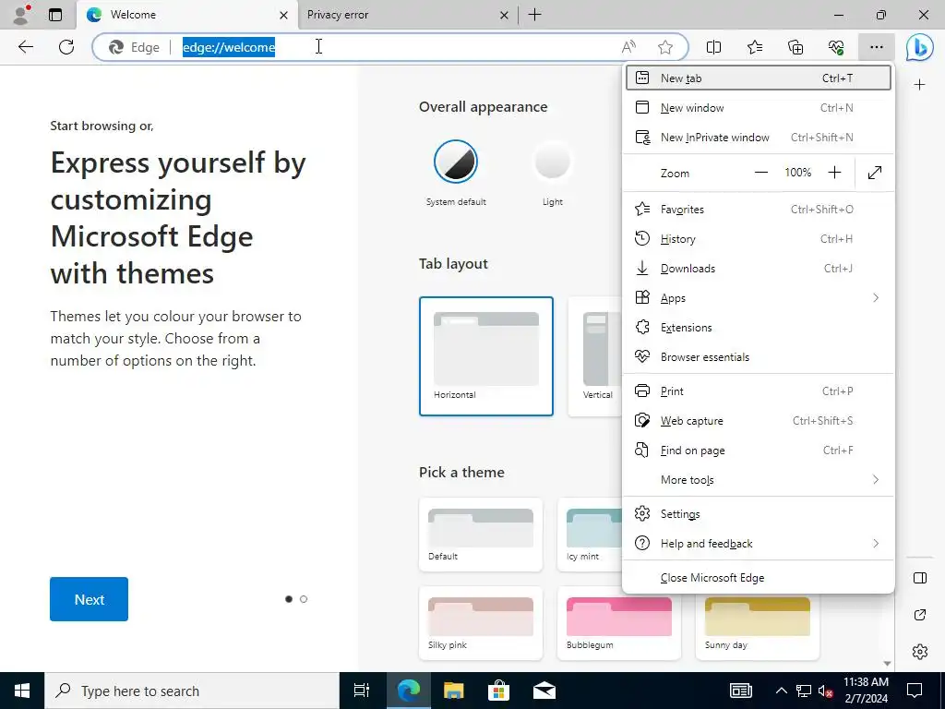945x709 pixels.
Task: Open the Favorites toolbar icon
Action: point(755,47)
